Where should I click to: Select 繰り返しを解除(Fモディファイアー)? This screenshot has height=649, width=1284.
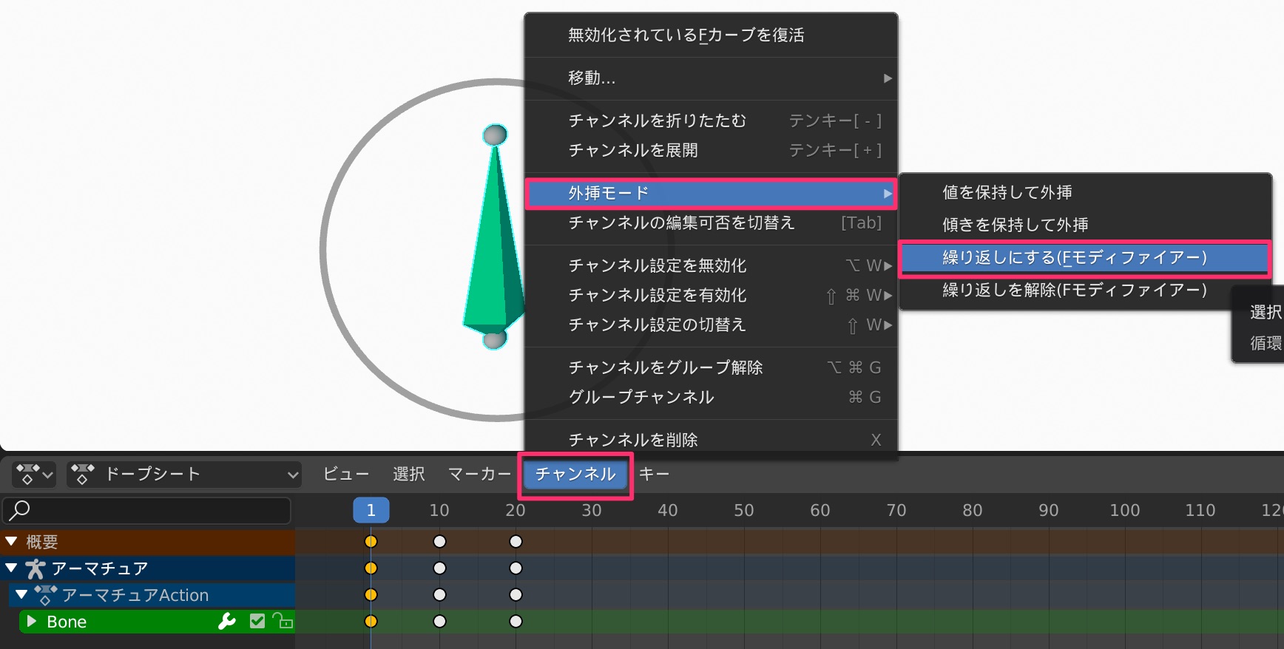tap(1085, 290)
